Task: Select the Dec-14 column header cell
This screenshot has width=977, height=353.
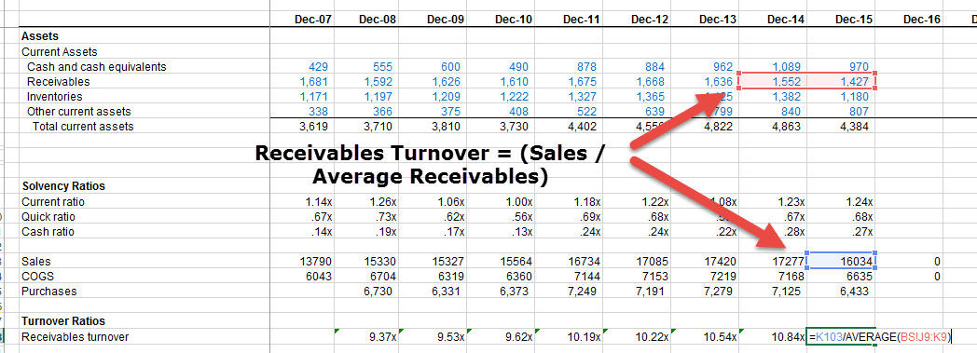Action: [x=772, y=20]
